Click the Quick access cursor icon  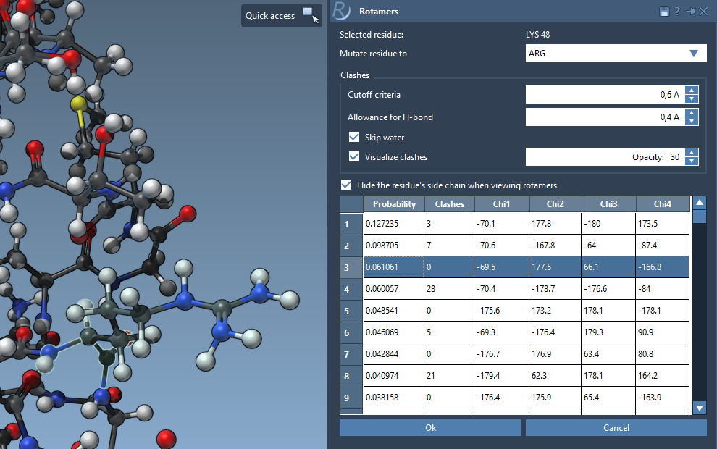[x=311, y=15]
